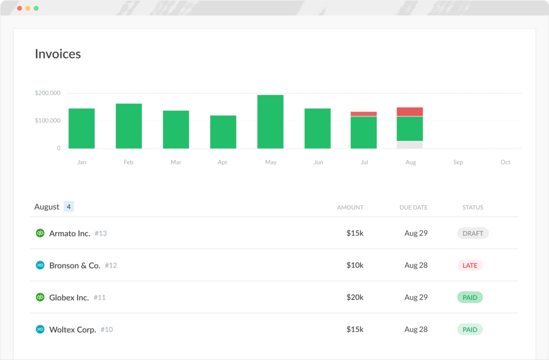Sort by the AMOUNT column header

[350, 207]
